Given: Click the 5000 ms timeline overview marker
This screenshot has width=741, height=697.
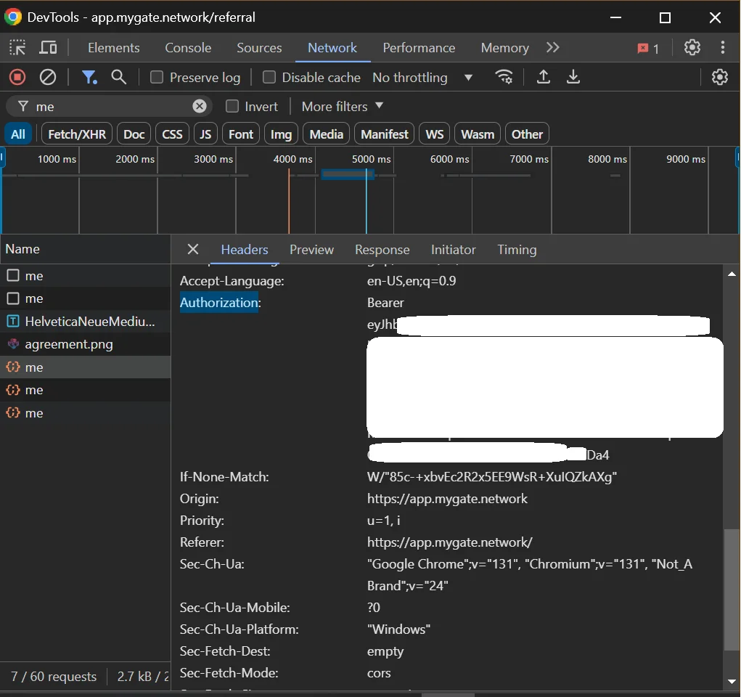Looking at the screenshot, I should pyautogui.click(x=371, y=159).
